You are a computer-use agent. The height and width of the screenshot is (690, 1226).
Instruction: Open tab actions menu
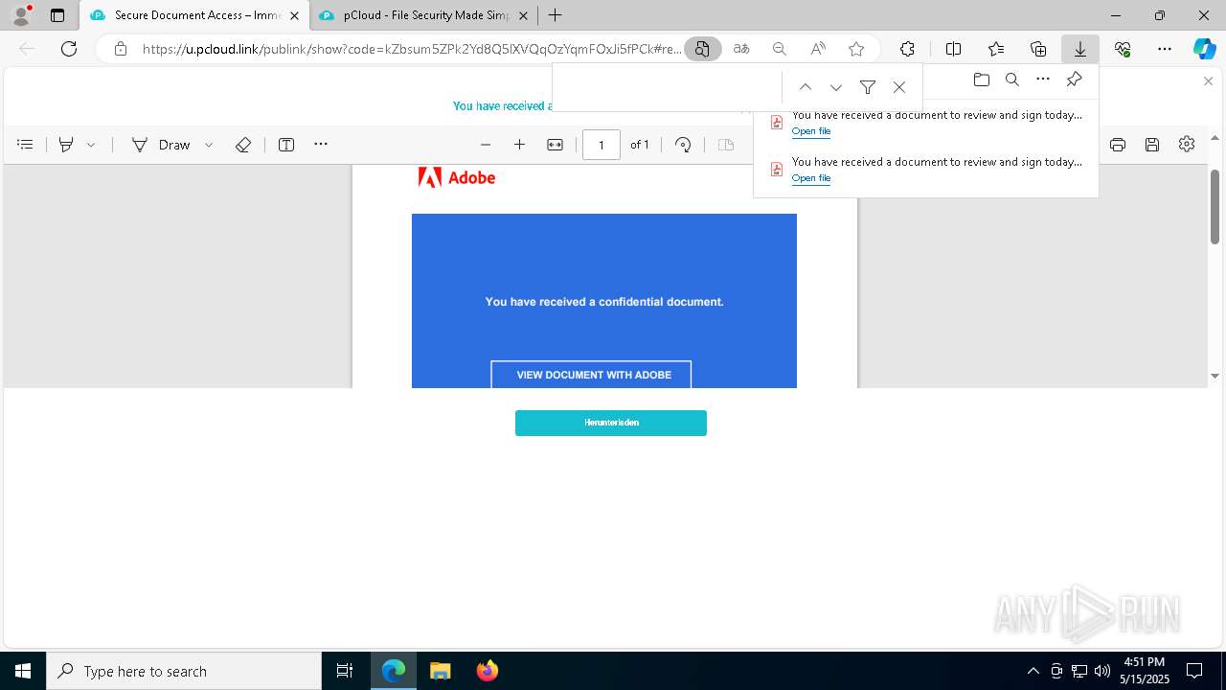click(x=57, y=15)
